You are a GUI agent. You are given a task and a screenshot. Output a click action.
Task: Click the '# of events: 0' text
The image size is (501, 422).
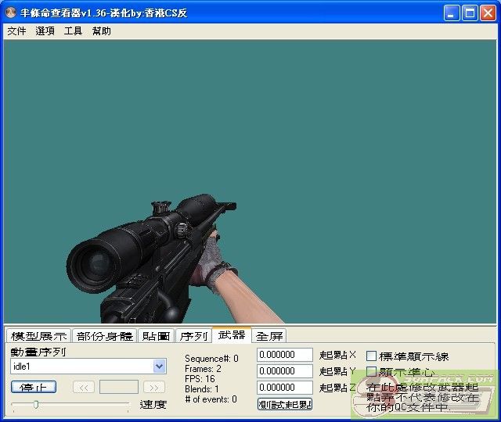coord(211,399)
